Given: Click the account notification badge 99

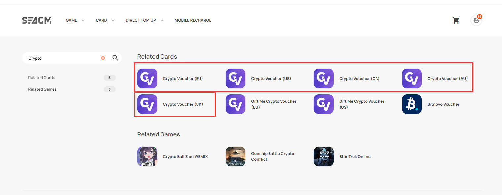Looking at the screenshot, I should coord(480,17).
